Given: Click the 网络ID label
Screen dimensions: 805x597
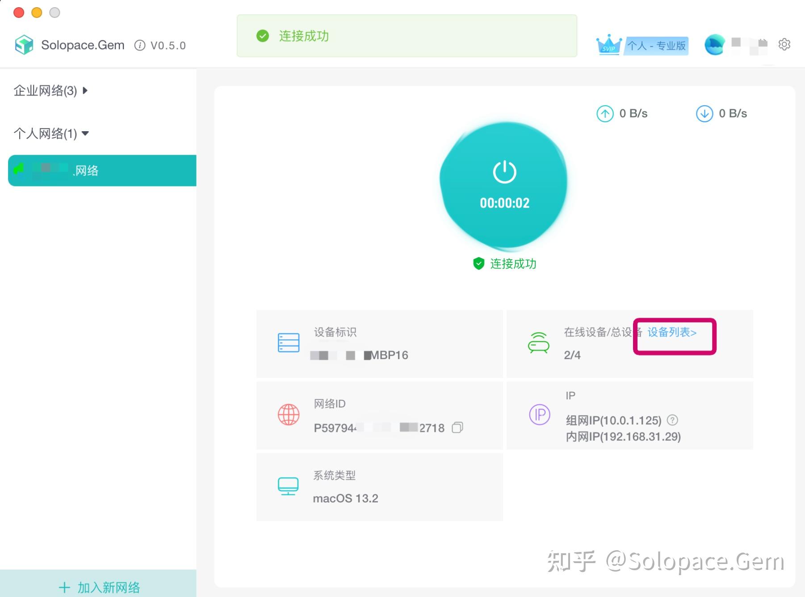Looking at the screenshot, I should 330,404.
